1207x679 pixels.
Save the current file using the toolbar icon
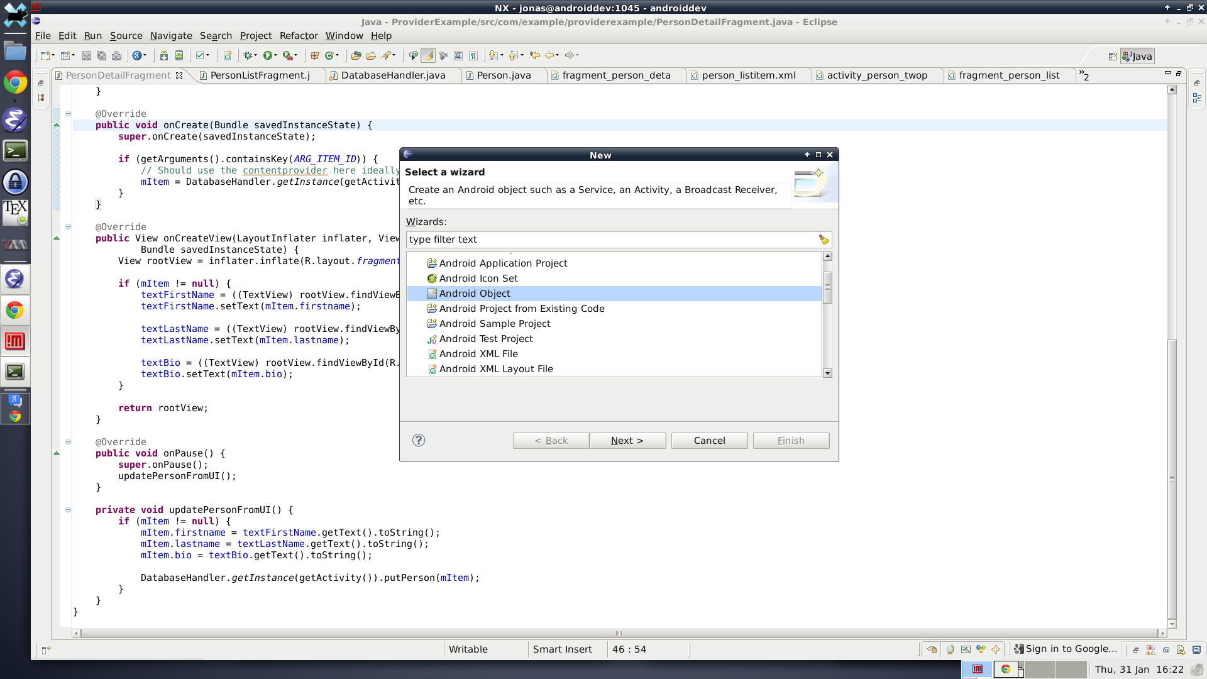click(87, 55)
